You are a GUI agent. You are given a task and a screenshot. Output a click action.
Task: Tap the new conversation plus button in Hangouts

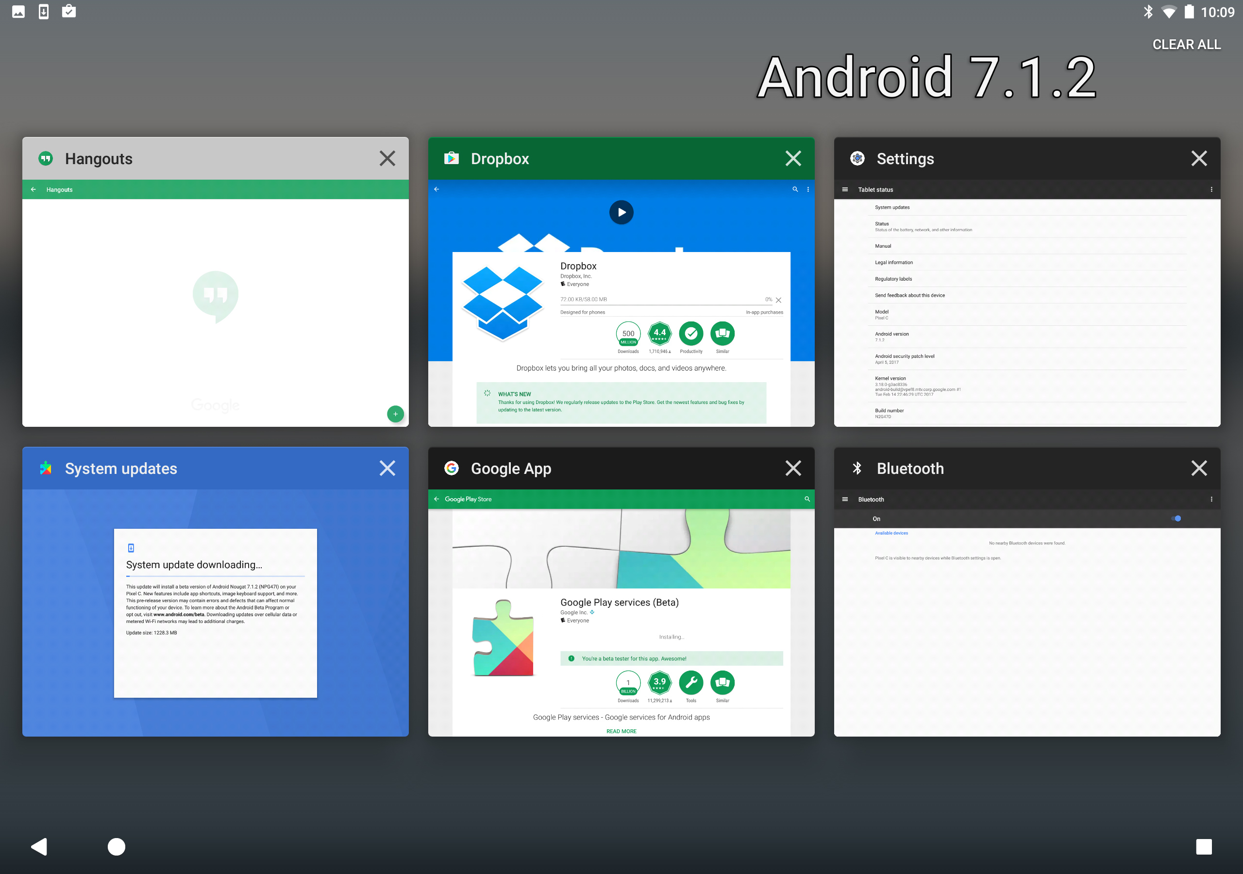click(x=395, y=414)
